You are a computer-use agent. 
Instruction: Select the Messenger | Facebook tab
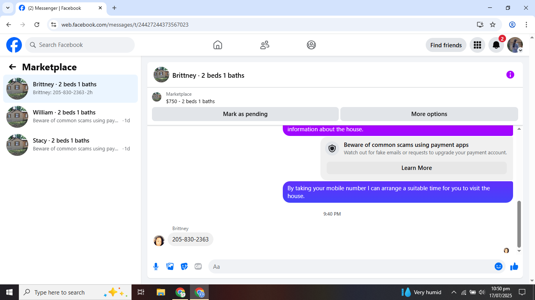coord(61,8)
